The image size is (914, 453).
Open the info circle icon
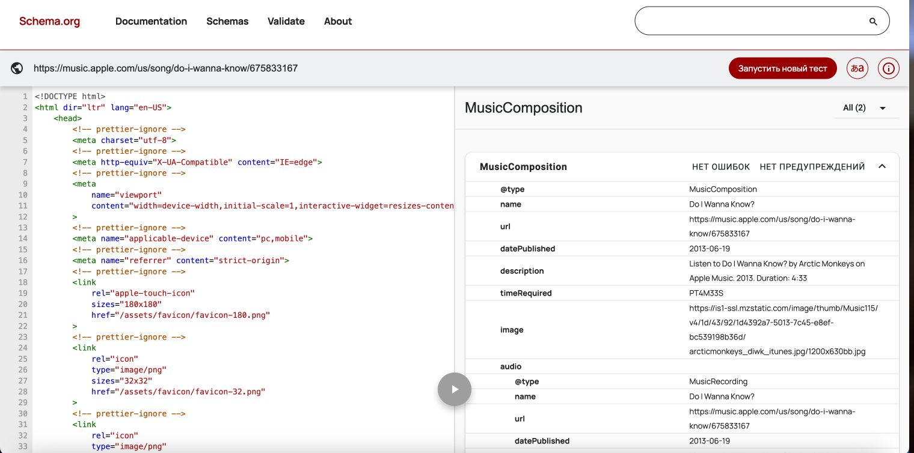[888, 68]
